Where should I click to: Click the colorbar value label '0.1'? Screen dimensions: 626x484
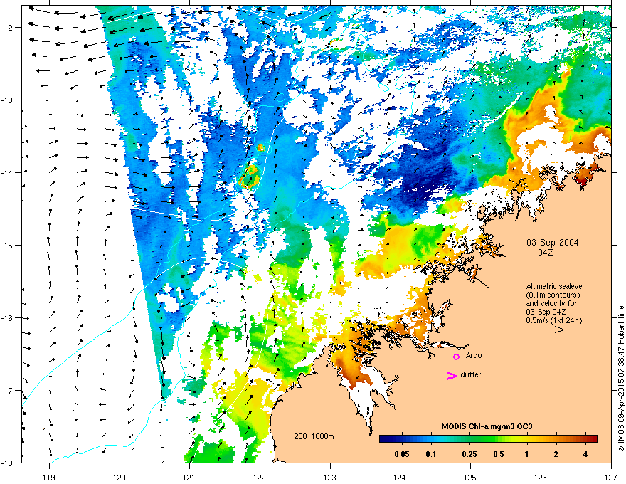(431, 454)
